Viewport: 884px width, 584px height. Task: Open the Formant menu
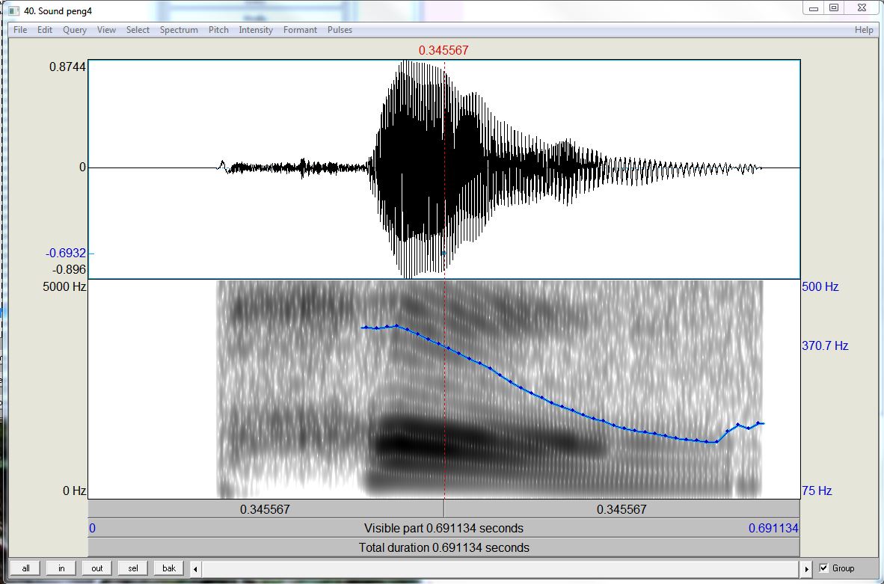coord(300,30)
